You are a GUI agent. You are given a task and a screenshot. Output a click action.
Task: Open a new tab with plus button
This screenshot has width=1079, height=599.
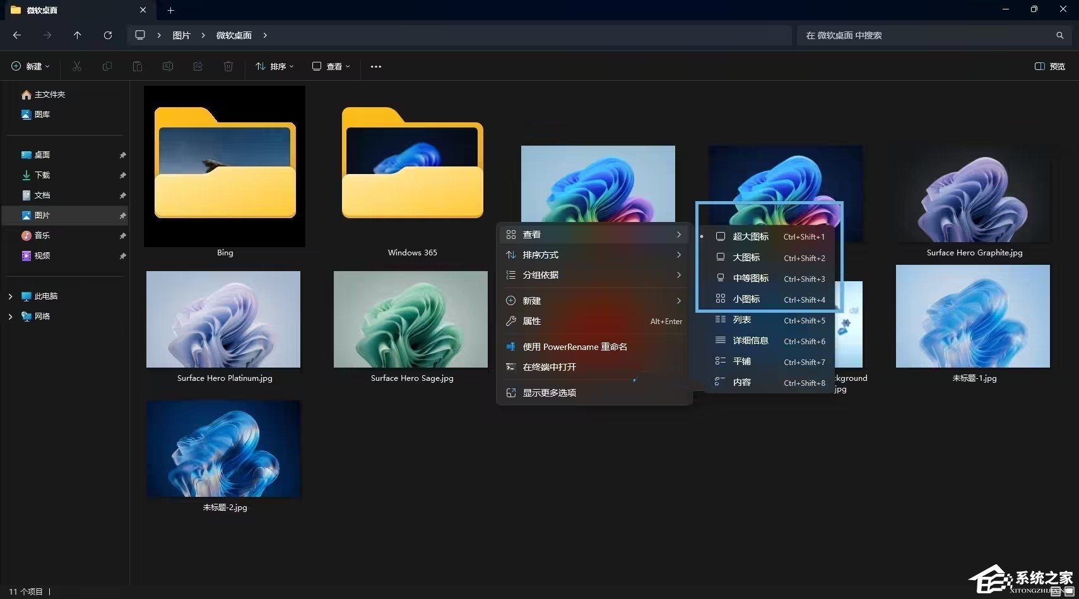click(170, 10)
